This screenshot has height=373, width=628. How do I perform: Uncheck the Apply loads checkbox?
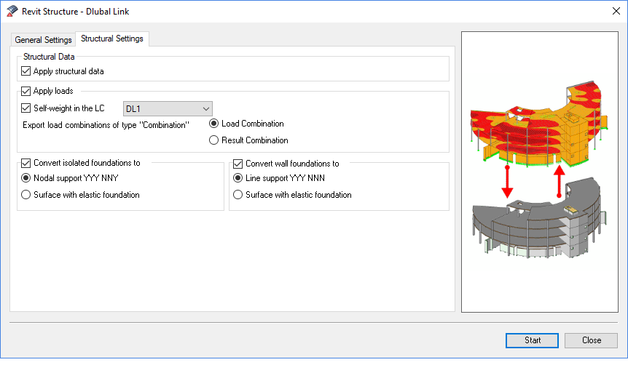27,92
